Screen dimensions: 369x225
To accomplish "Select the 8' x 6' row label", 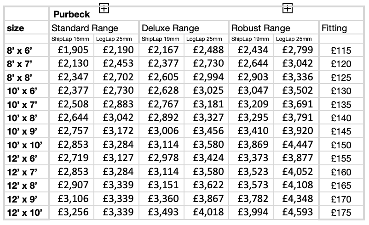I will [x=20, y=51].
